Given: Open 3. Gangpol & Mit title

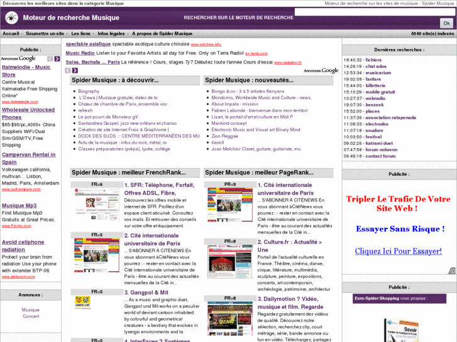Looking at the screenshot, I should [x=146, y=292].
